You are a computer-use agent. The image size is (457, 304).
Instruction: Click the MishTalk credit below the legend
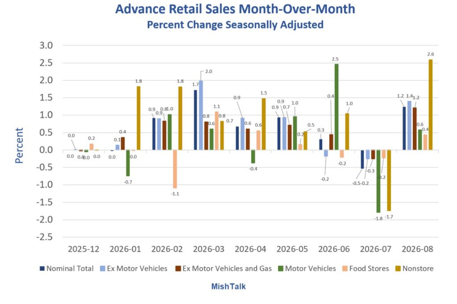point(228,287)
